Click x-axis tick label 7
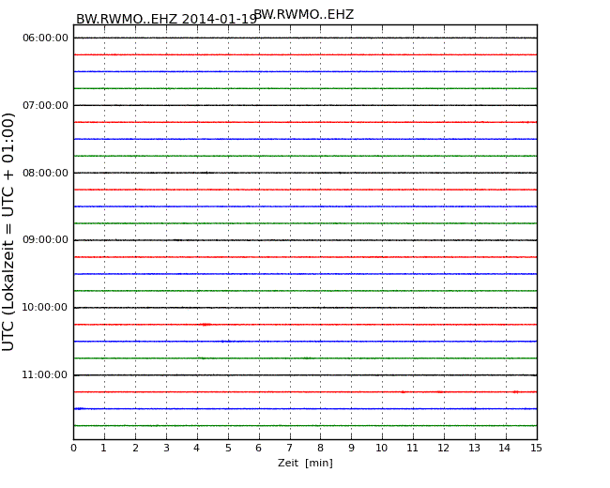610x488 pixels. (290, 449)
